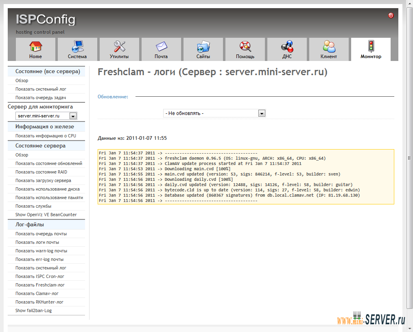Open Показать warn-log почты
The width and height of the screenshot is (413, 332).
[42, 251]
